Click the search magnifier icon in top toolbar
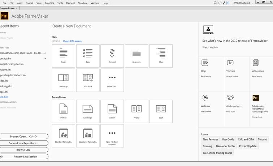The height and width of the screenshot is (166, 273). pos(216,3)
